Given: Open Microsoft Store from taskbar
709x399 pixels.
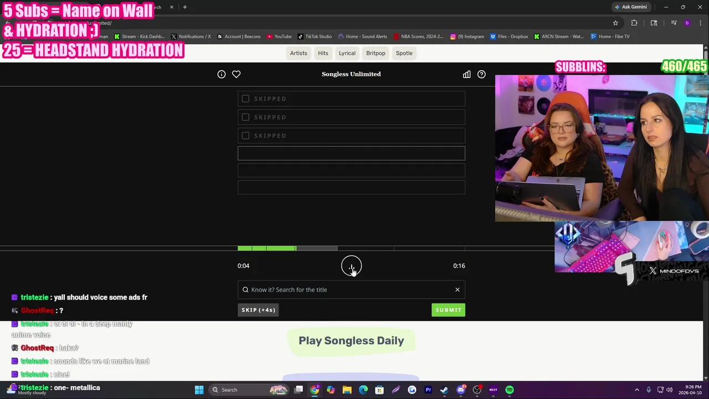Looking at the screenshot, I should click(379, 390).
